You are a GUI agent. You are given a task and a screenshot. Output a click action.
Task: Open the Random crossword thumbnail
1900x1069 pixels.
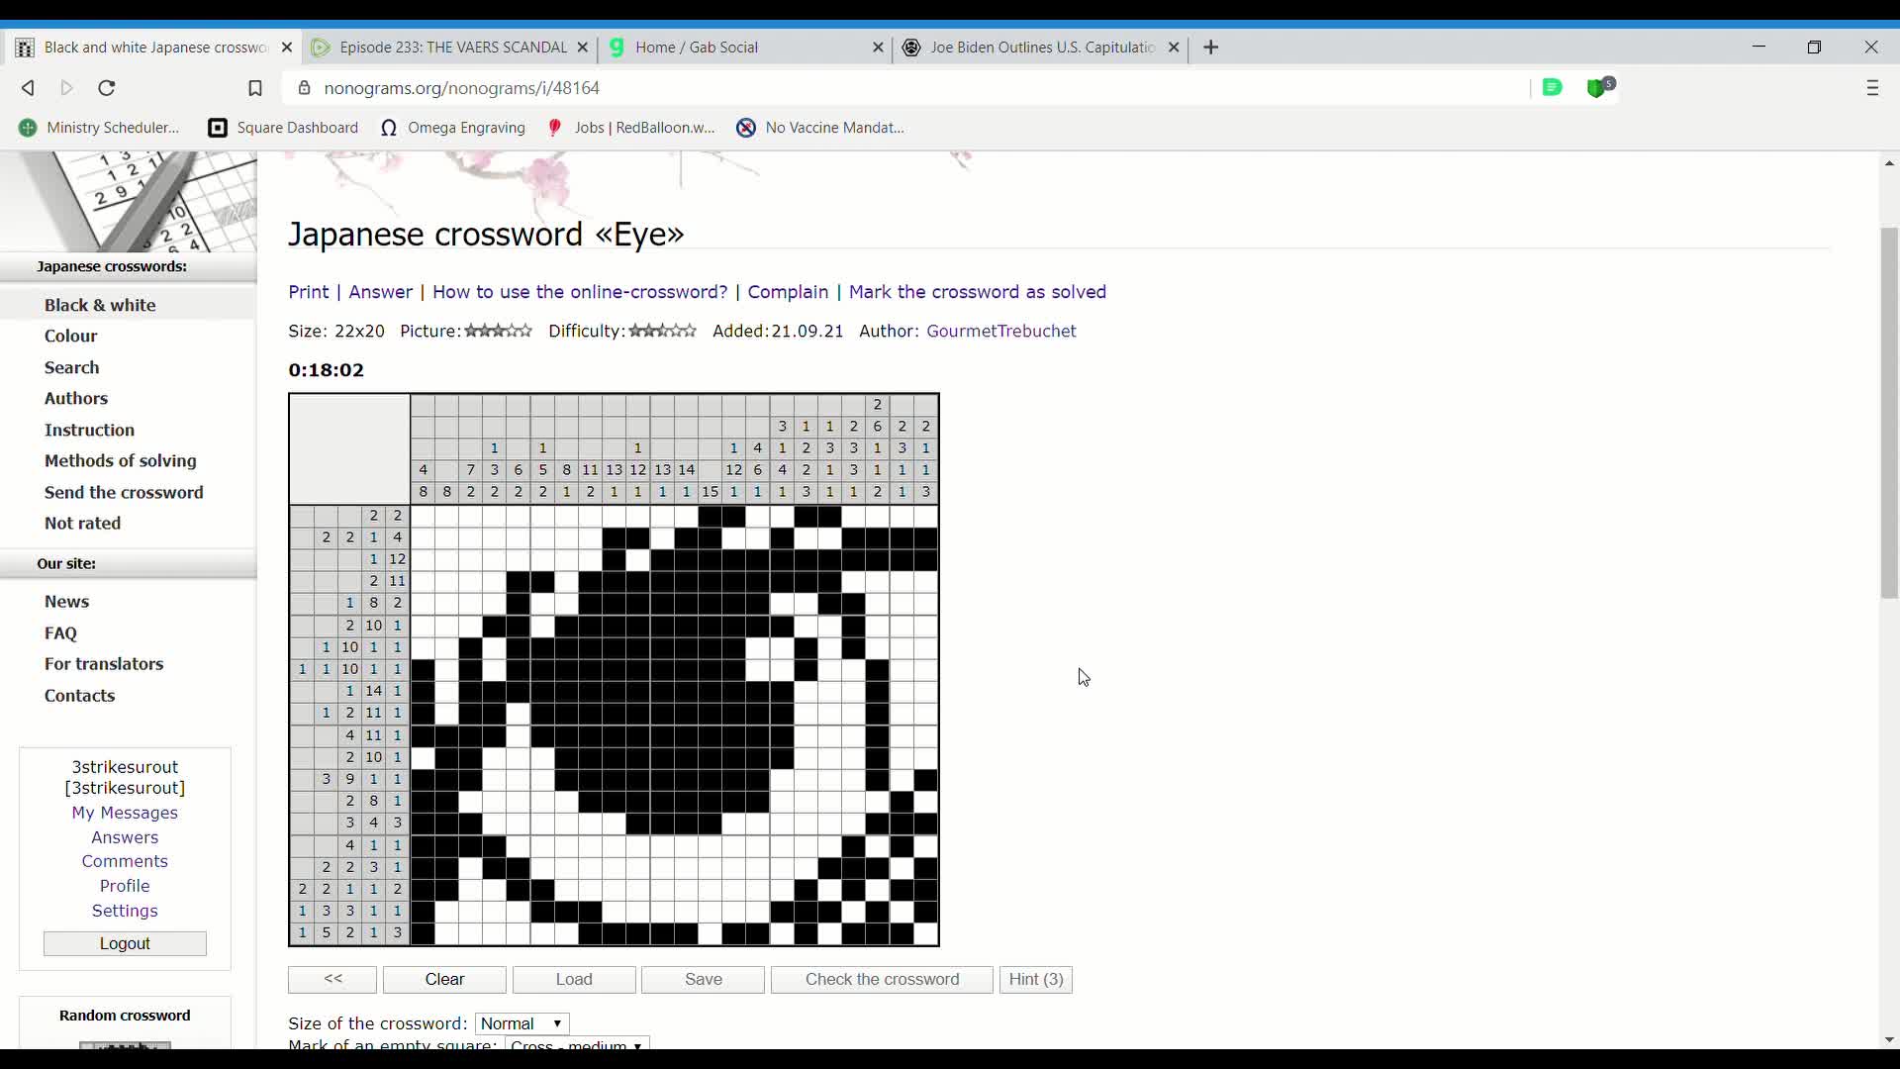click(125, 1051)
